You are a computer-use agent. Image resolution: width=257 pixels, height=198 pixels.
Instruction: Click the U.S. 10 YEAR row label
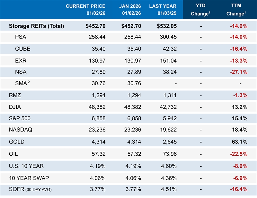tap(26, 166)
